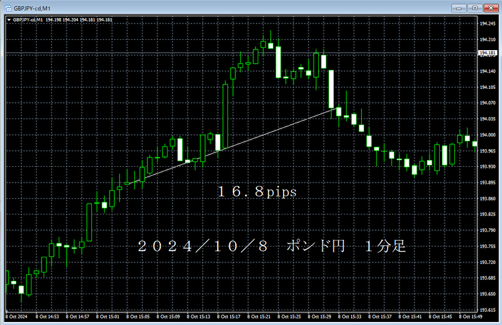
Task: Click the '8 Oct 15:49' time axis label
Action: point(471,317)
